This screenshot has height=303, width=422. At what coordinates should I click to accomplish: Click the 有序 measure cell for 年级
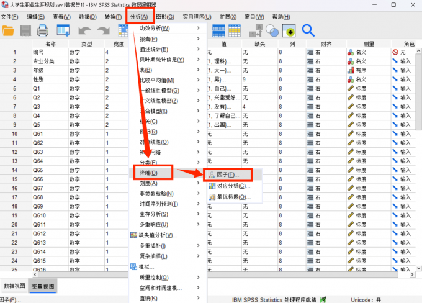coord(369,71)
